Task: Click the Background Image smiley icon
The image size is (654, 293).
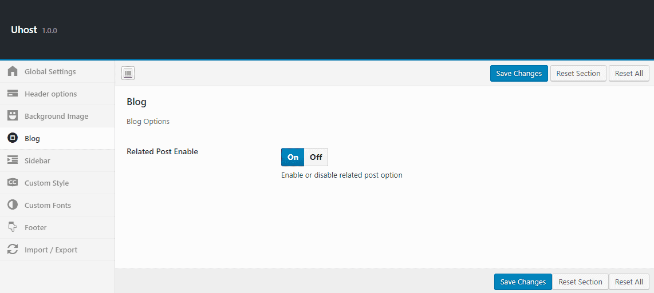Action: 13,116
